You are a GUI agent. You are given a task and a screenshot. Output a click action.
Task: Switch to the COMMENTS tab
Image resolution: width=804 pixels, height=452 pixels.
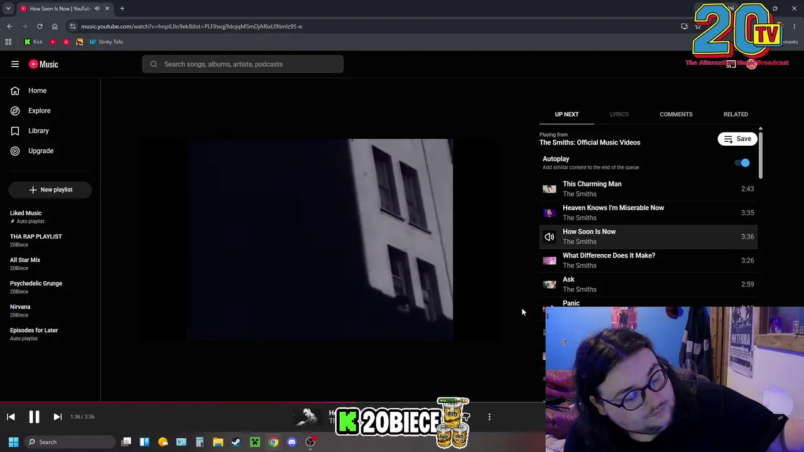pos(676,114)
